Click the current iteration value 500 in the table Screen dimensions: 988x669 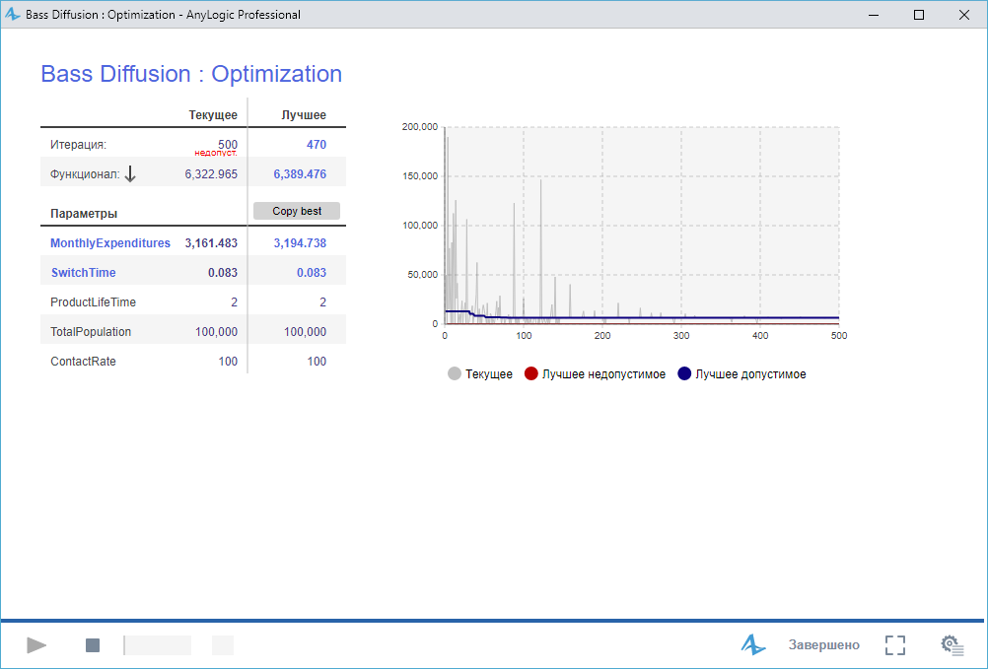[x=228, y=144]
